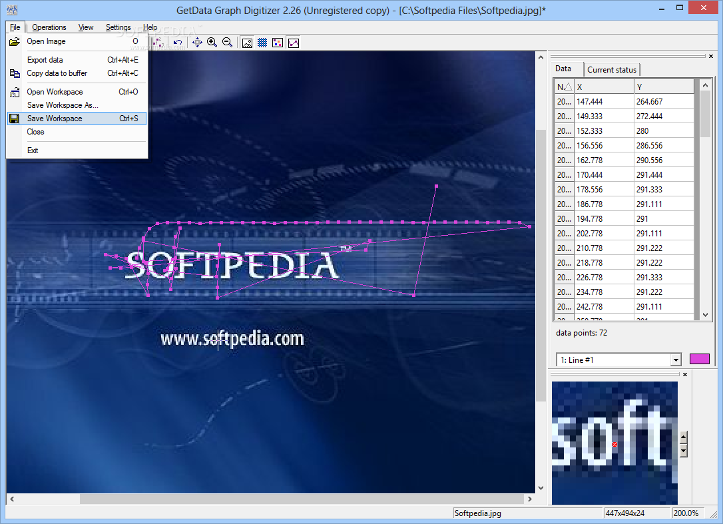
Task: Click the Zoom Out magnifier icon
Action: pos(227,43)
